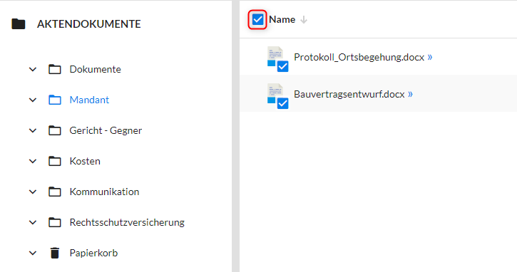
Task: Click the Dokumente folder icon
Action: 55,69
